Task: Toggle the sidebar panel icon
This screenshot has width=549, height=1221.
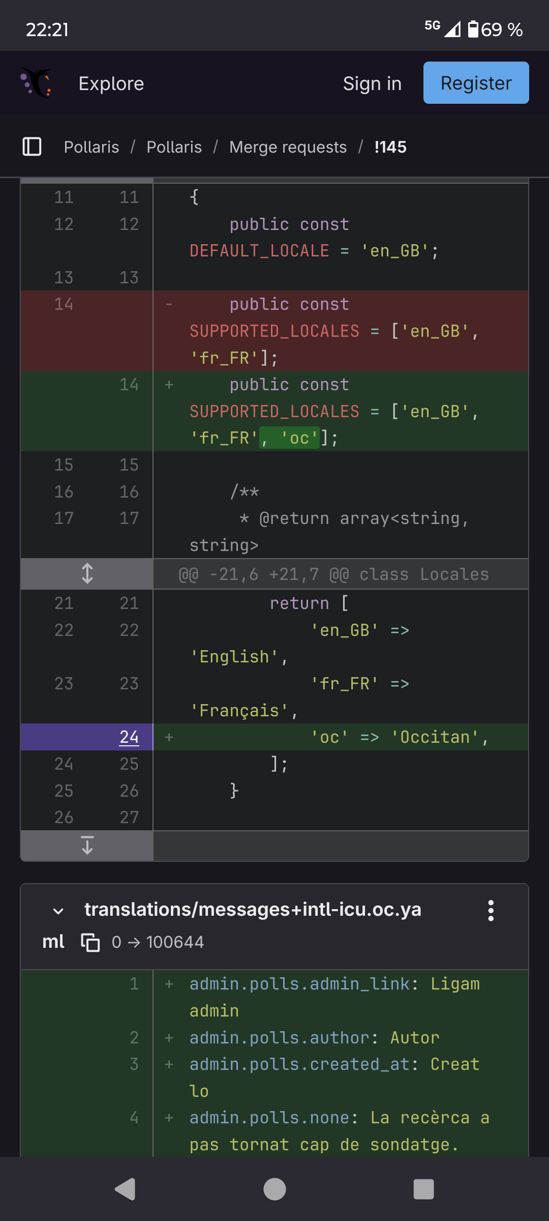Action: coord(32,147)
